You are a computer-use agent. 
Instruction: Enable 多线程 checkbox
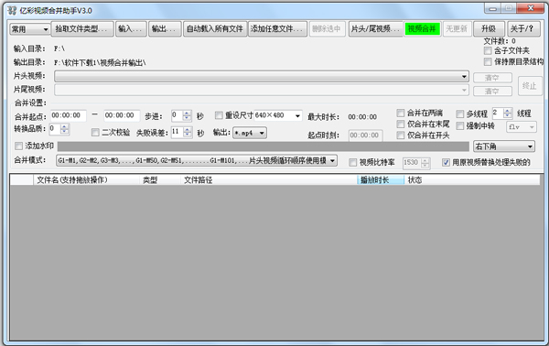[460, 114]
